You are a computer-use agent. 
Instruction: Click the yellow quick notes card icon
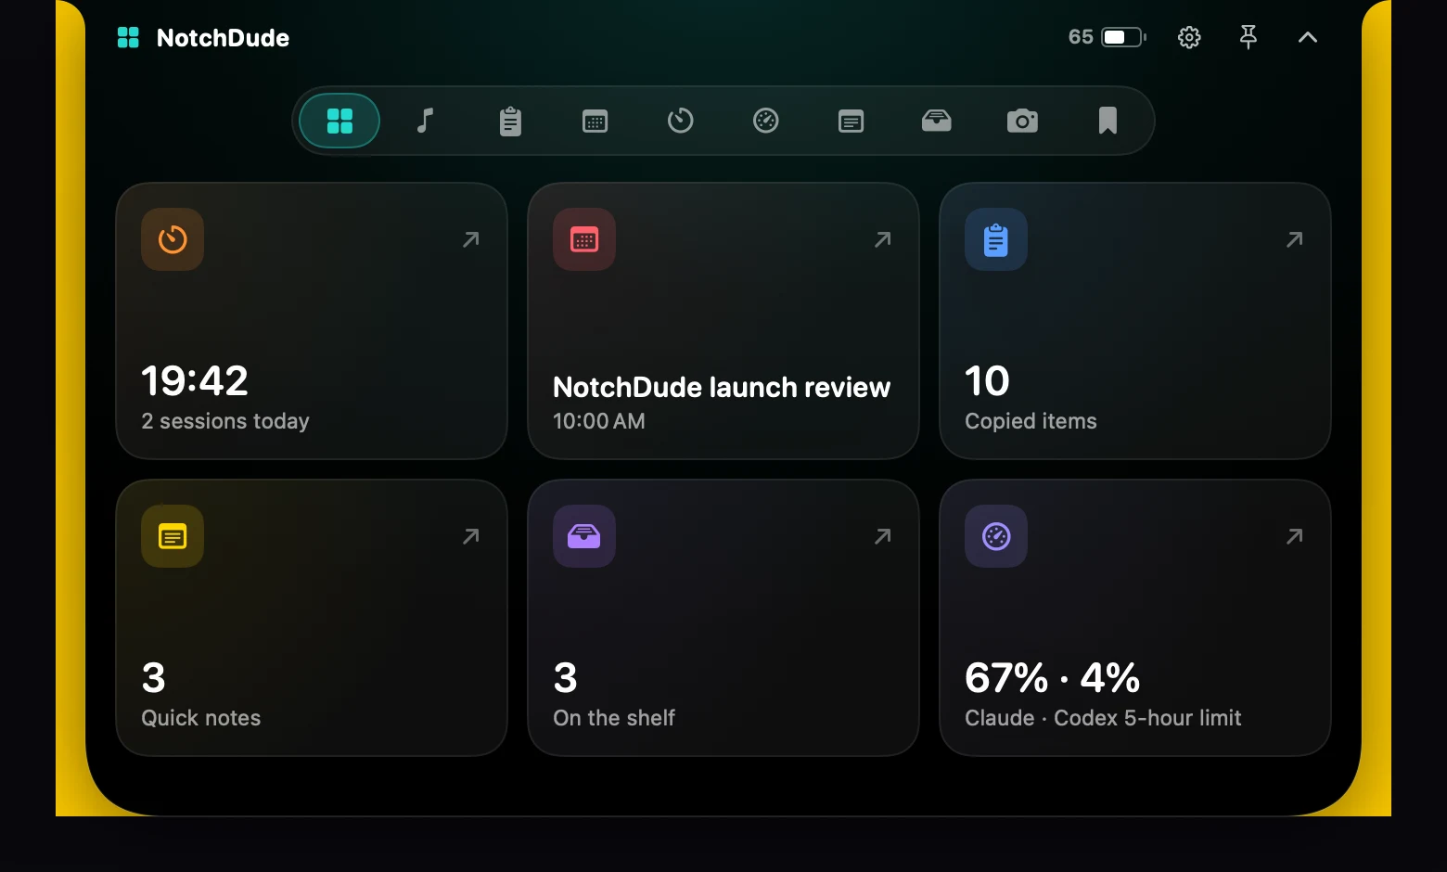click(173, 536)
